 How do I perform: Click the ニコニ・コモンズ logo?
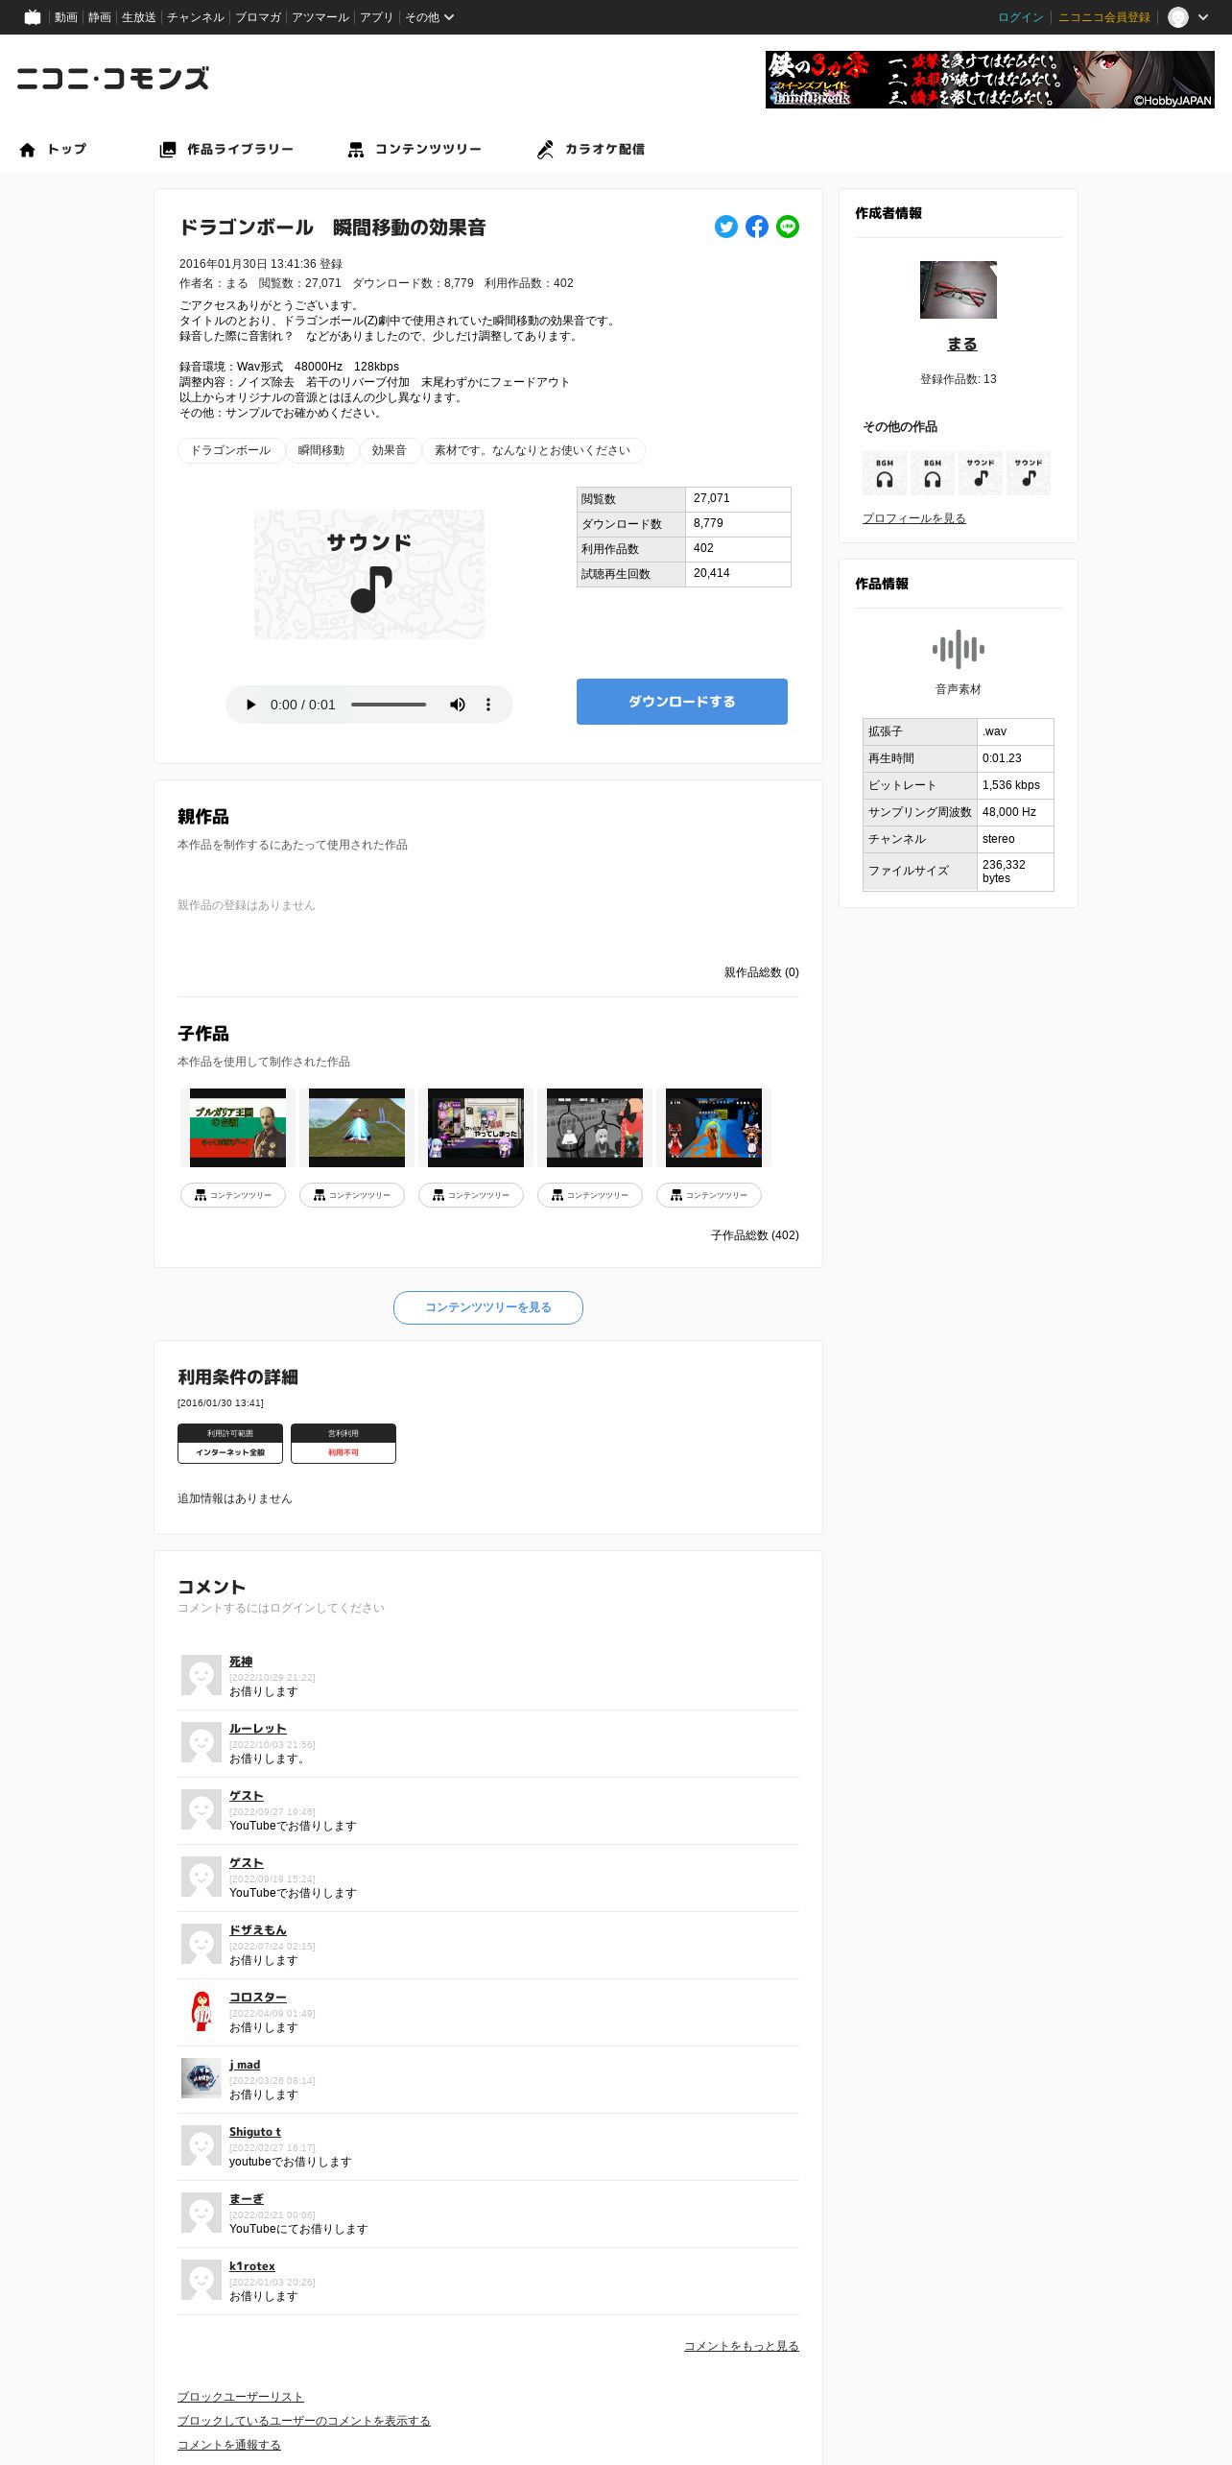(x=113, y=79)
